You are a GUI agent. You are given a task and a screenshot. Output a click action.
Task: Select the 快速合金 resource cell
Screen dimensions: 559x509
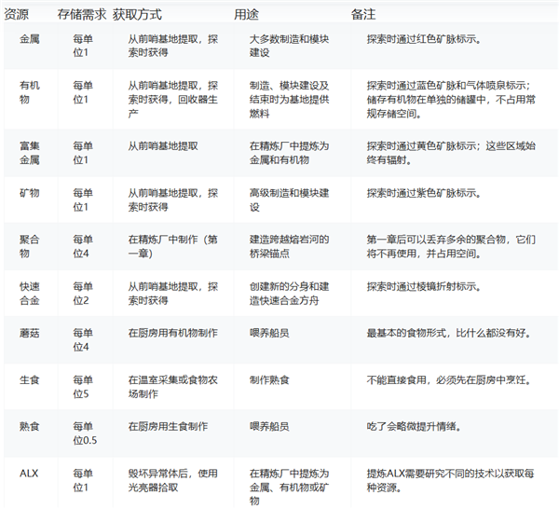pos(30,294)
